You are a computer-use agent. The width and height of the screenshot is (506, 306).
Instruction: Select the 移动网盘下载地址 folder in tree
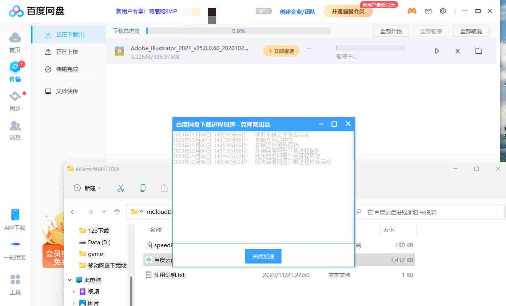coord(103,265)
